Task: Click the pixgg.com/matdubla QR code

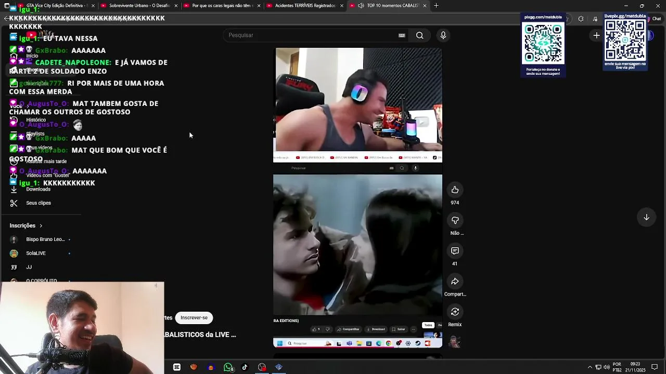Action: pos(543,43)
